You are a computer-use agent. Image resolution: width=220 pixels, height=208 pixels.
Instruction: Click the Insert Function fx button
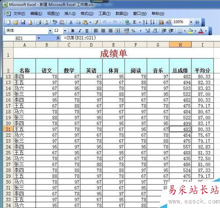pos(58,38)
